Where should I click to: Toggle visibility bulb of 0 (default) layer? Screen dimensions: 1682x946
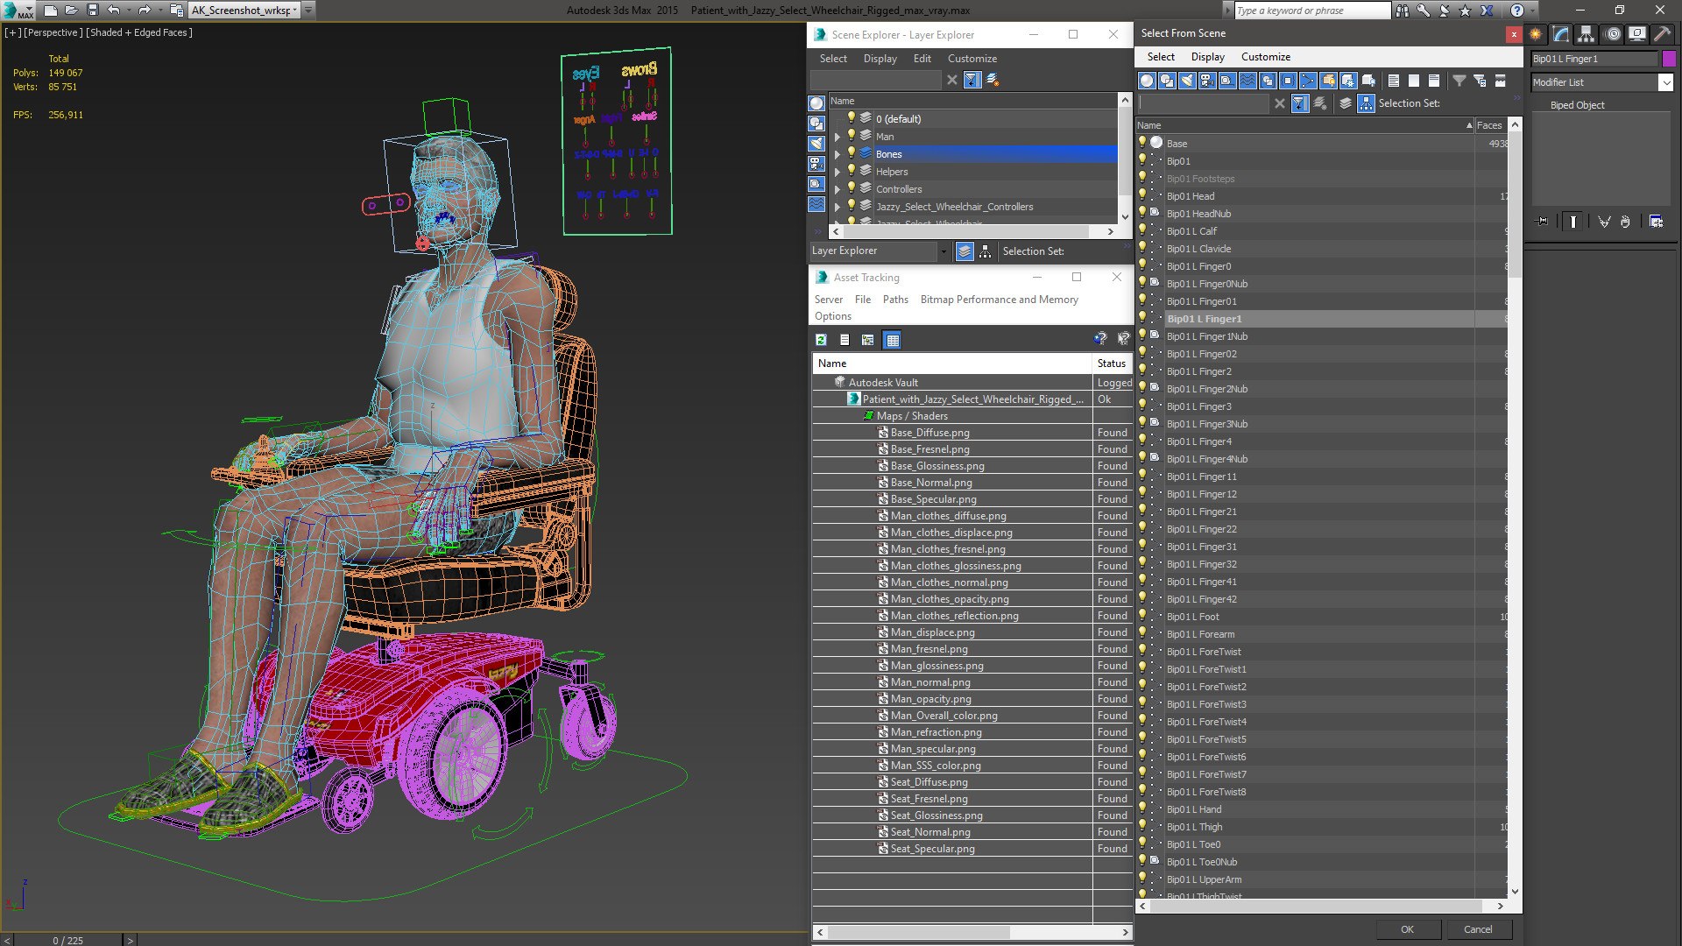pyautogui.click(x=851, y=118)
